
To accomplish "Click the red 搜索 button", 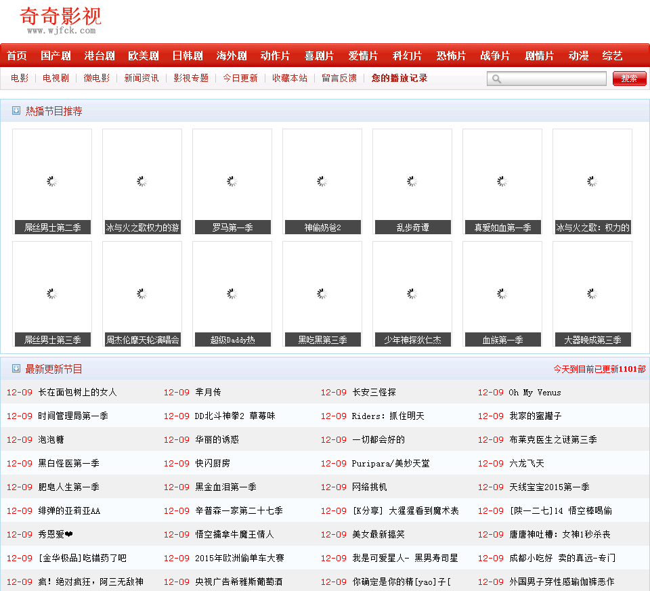I will pos(629,79).
